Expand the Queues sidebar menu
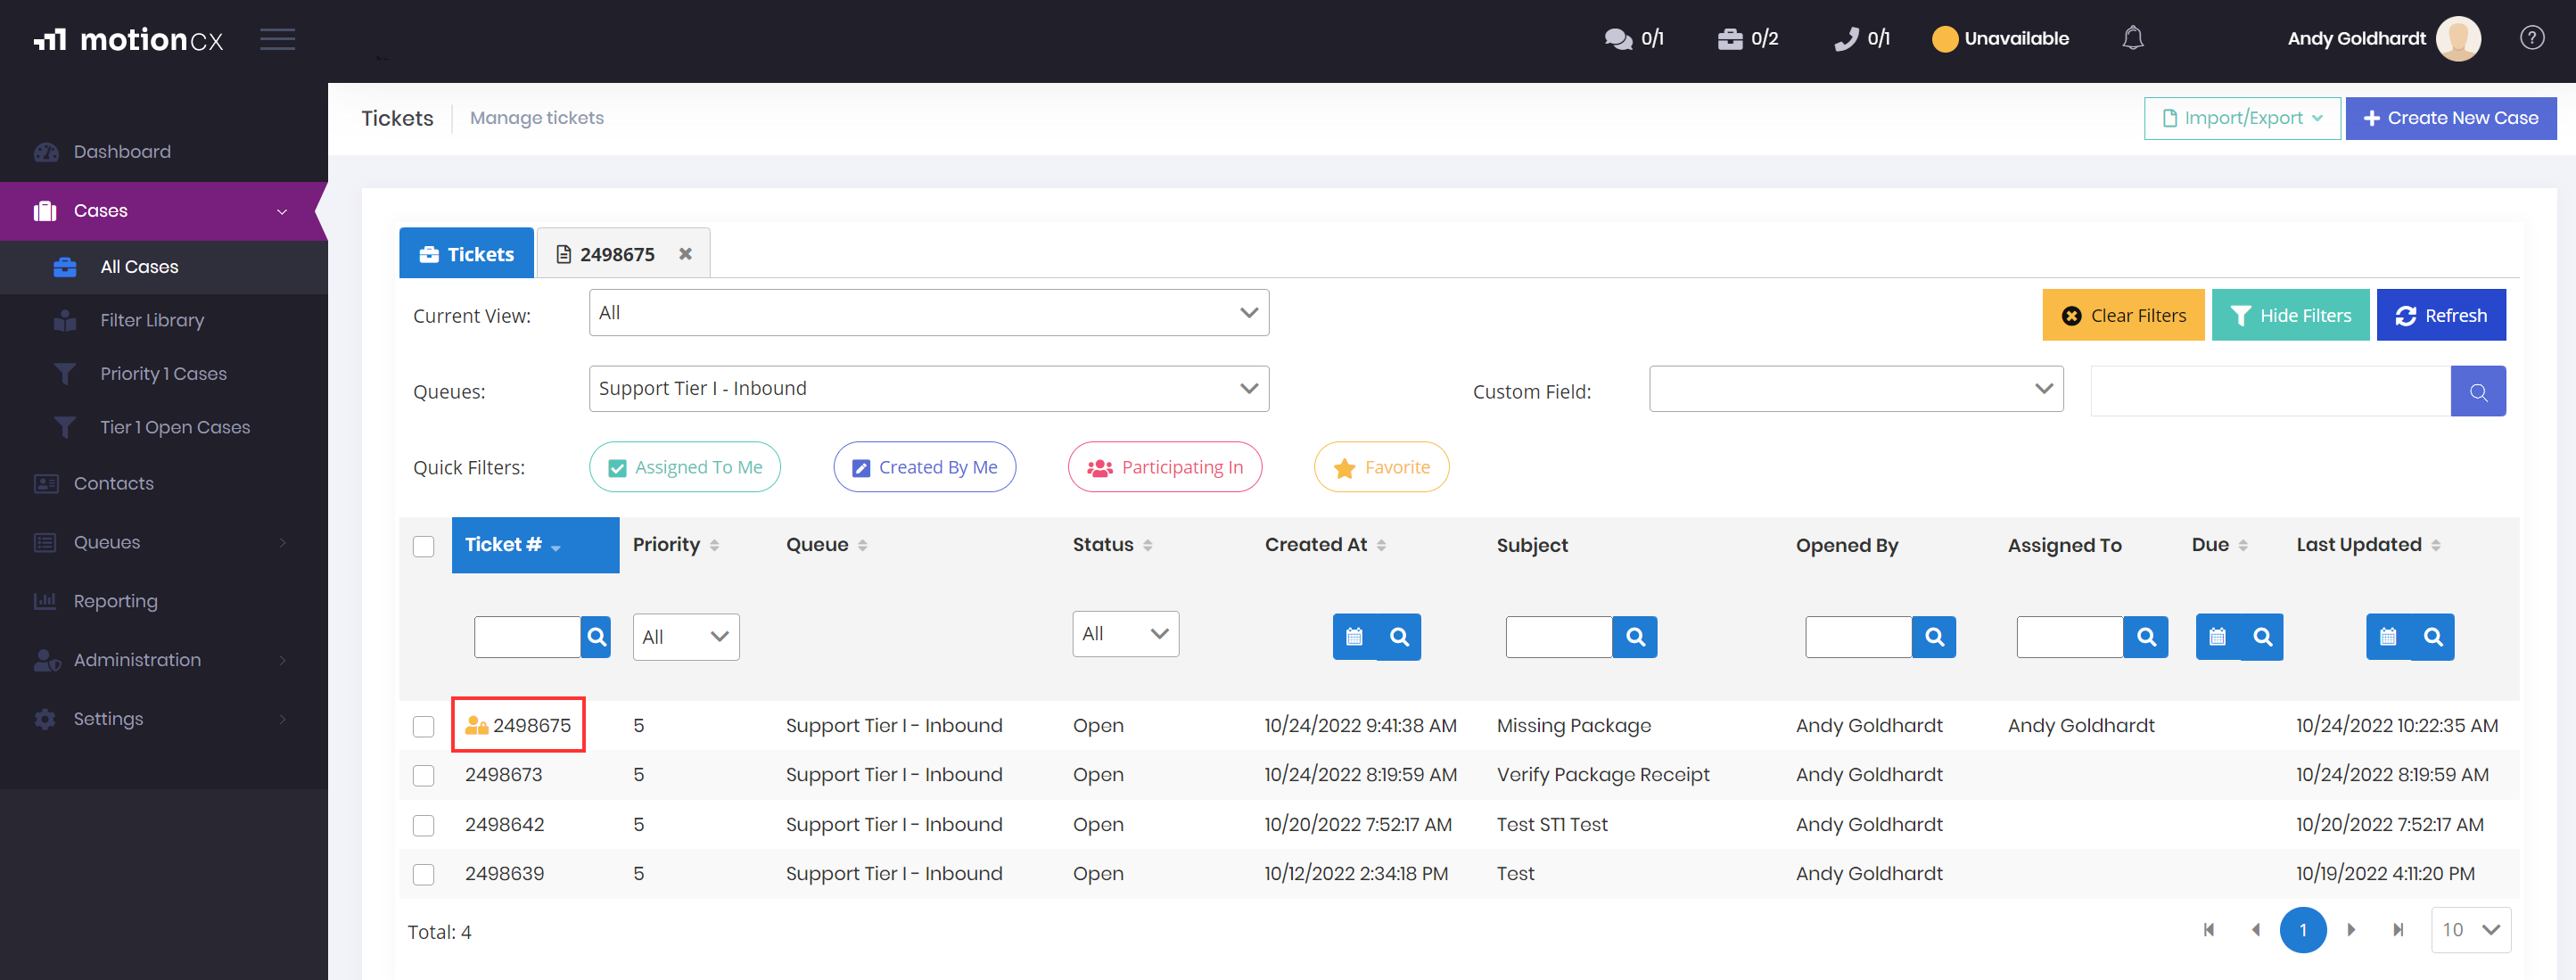This screenshot has height=980, width=2576. tap(164, 542)
